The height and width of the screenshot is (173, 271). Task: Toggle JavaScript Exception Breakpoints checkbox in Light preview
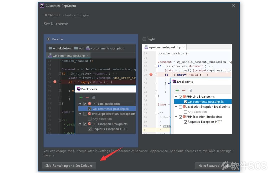pos(181,107)
